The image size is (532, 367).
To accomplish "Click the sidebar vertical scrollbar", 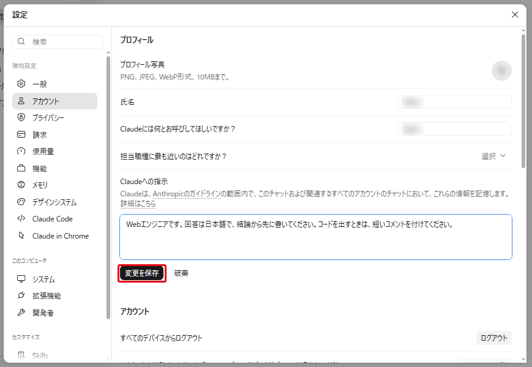I will click(x=108, y=187).
